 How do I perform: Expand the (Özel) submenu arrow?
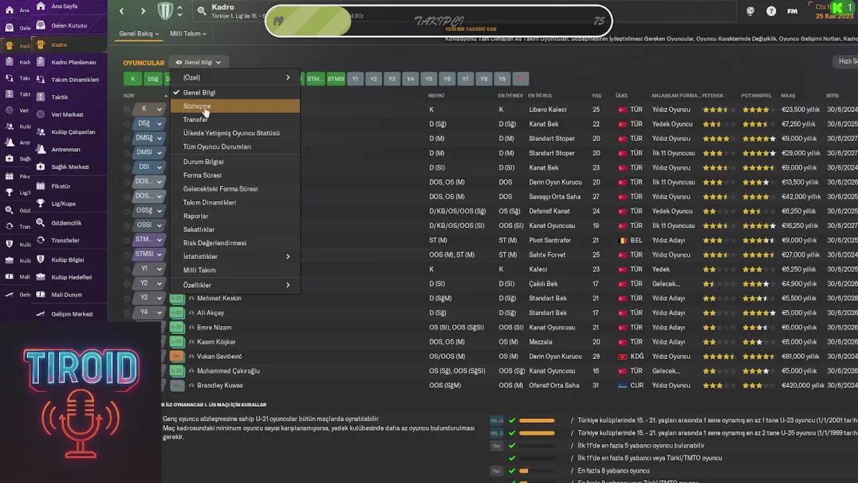288,78
